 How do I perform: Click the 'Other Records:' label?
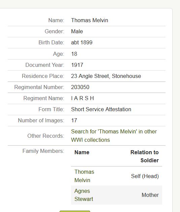(x=46, y=136)
